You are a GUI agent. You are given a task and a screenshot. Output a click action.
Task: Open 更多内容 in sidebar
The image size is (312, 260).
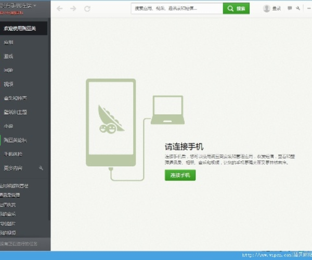pyautogui.click(x=13, y=168)
